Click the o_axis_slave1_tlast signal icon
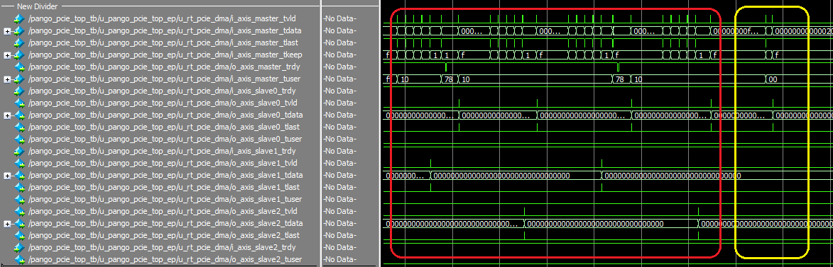This screenshot has height=267, width=833. click(x=20, y=187)
